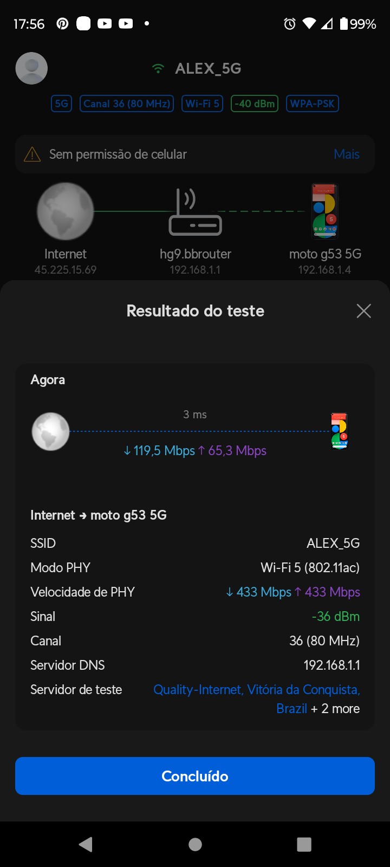Tap the Concluído button

coord(195,776)
